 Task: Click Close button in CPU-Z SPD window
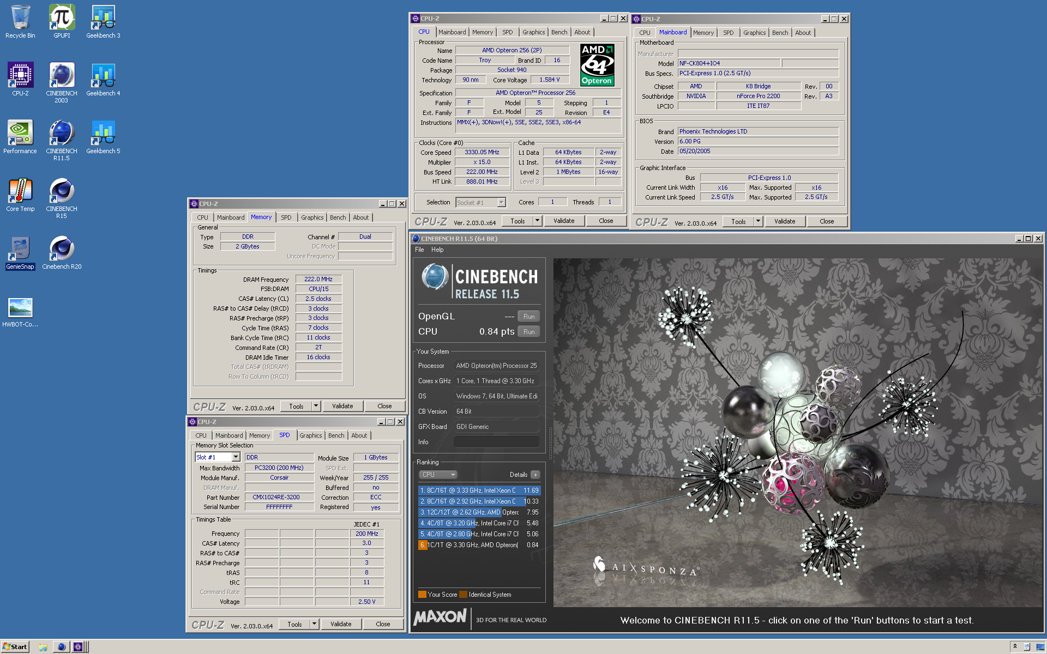pyautogui.click(x=383, y=624)
